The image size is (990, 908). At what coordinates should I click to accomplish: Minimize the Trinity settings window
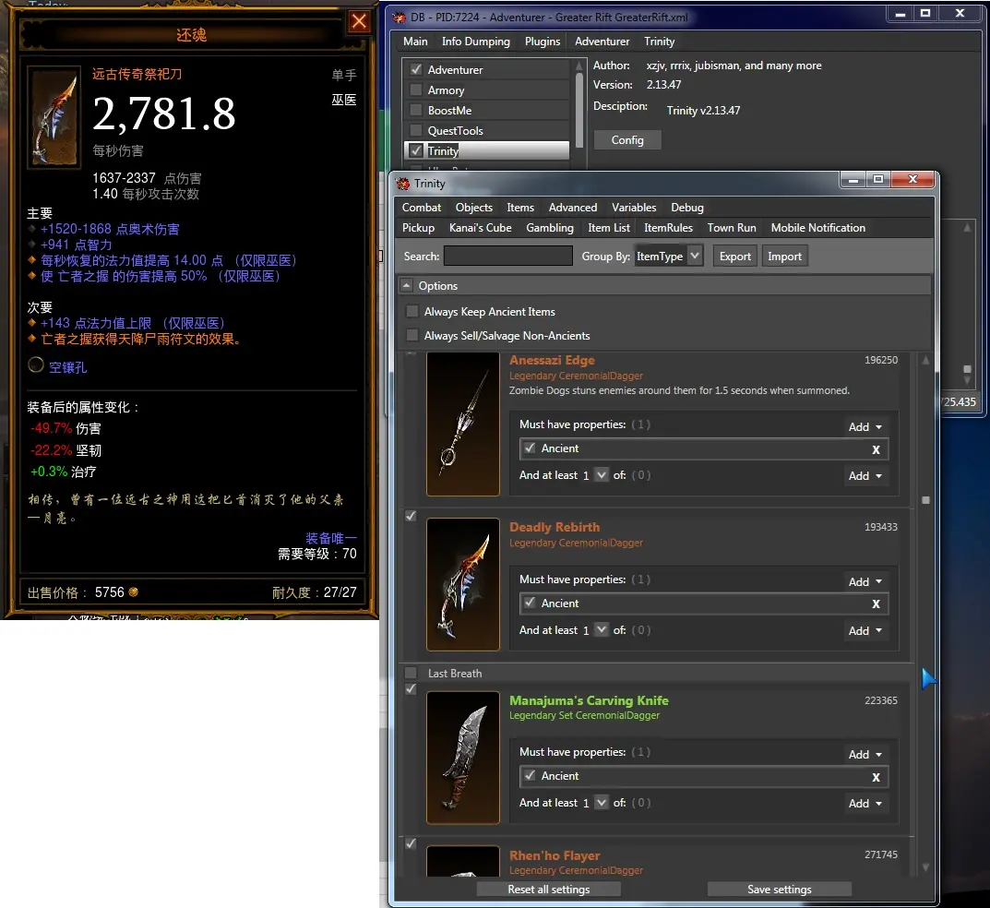pyautogui.click(x=853, y=179)
